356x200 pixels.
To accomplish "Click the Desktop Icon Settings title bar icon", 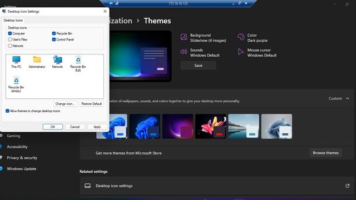I will tap(4, 11).
